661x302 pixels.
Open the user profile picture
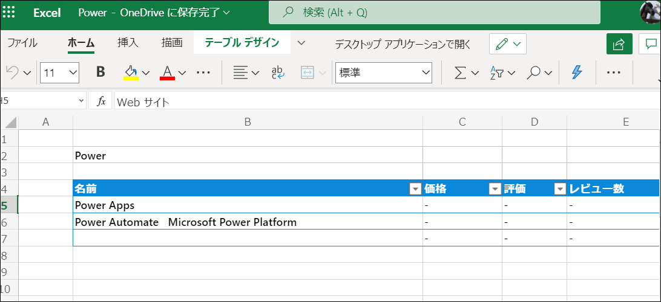click(651, 12)
